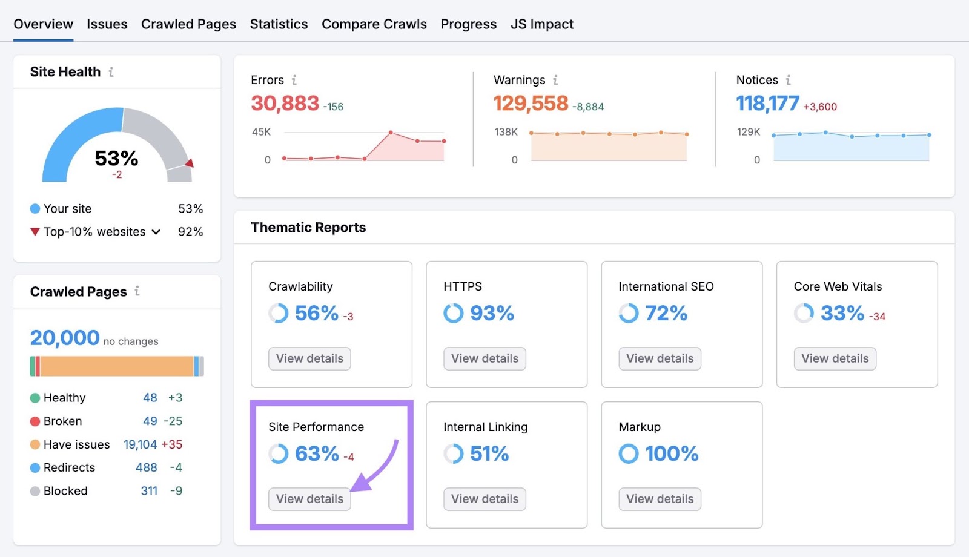This screenshot has height=557, width=969.
Task: Click the Core Web Vitals progress ring
Action: point(803,314)
